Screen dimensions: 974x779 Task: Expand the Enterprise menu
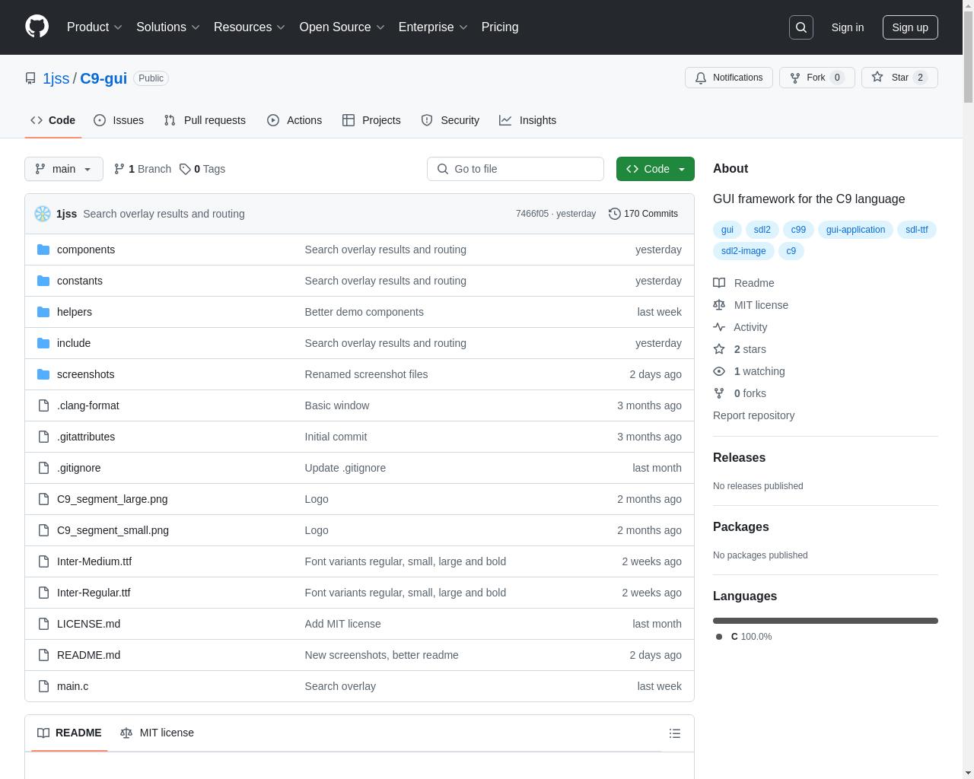click(x=433, y=27)
